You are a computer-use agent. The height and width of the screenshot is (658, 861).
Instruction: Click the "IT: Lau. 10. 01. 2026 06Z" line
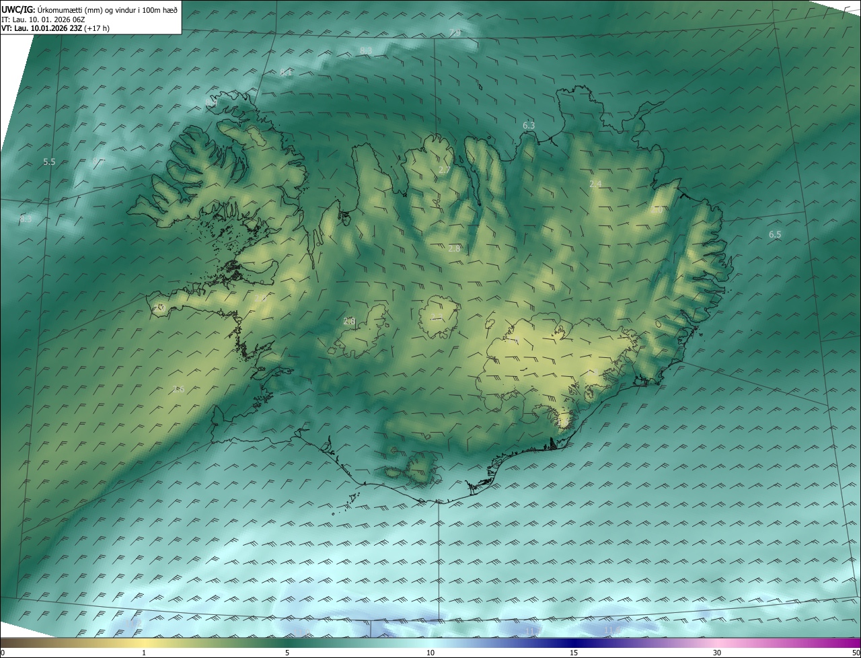point(44,20)
